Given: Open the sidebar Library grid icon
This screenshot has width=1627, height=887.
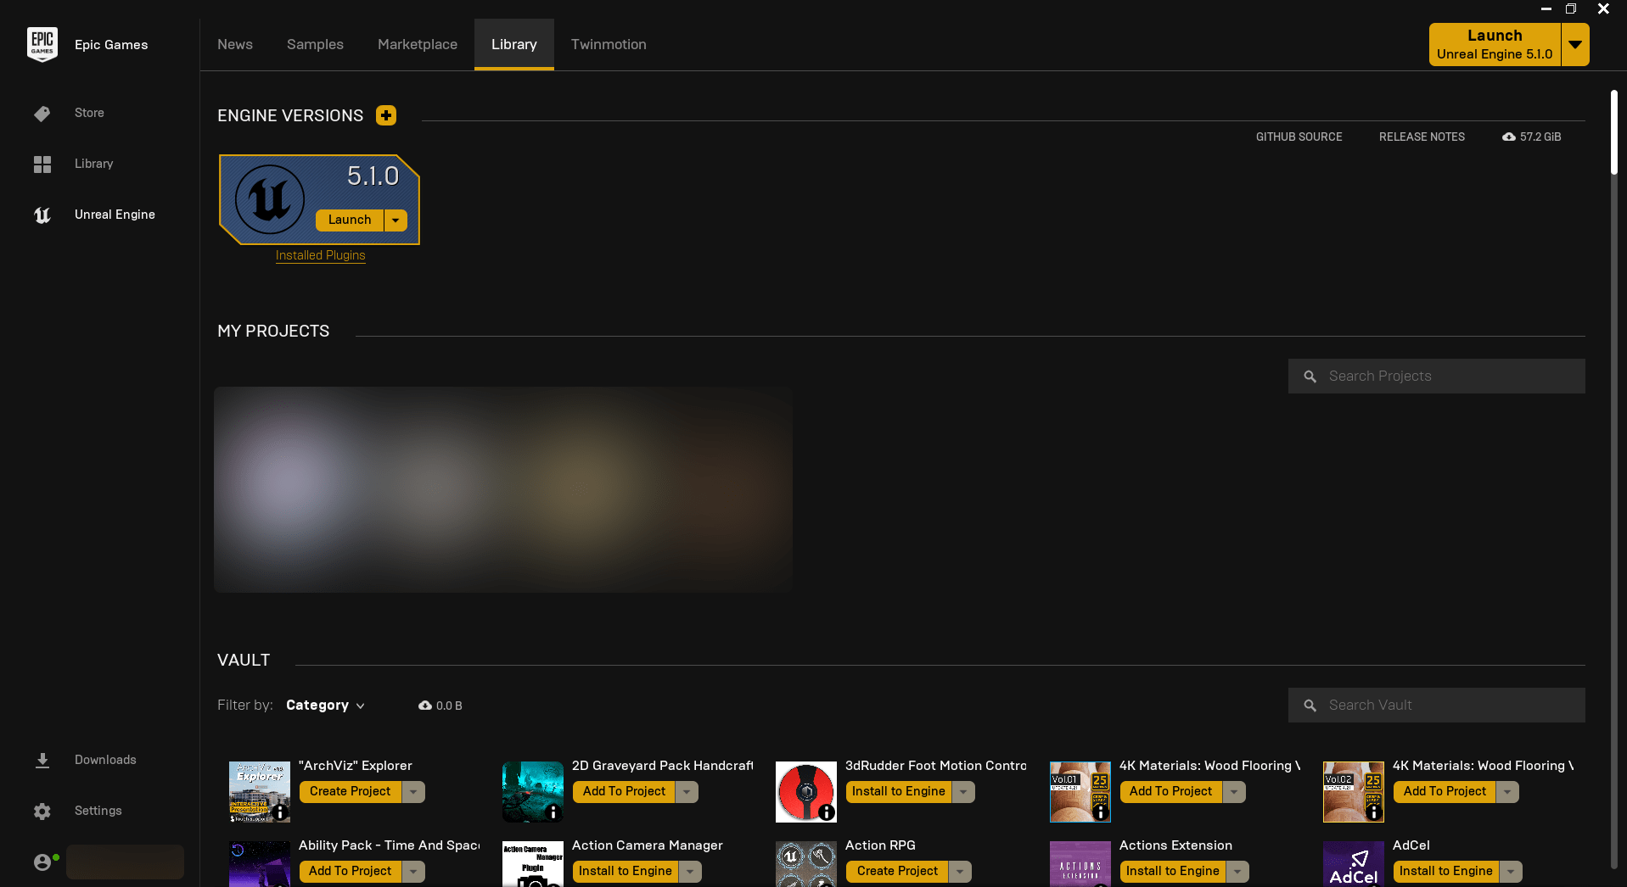Looking at the screenshot, I should coord(42,165).
